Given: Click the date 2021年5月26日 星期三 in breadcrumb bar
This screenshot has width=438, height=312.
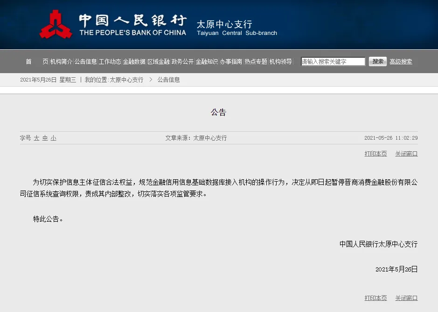Looking at the screenshot, I should tap(48, 80).
